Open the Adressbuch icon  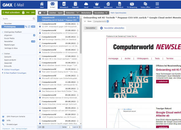[x=64, y=5]
